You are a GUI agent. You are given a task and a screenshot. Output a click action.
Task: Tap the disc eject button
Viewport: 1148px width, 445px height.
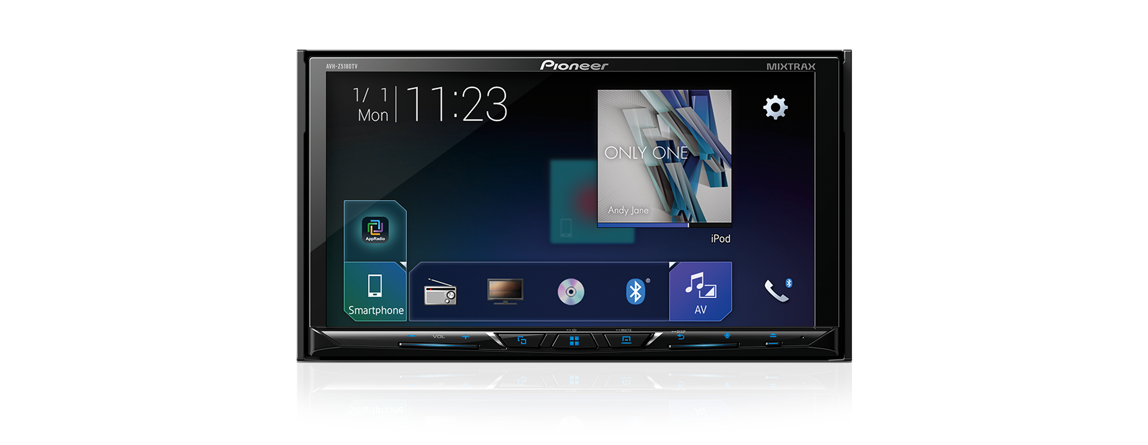773,336
